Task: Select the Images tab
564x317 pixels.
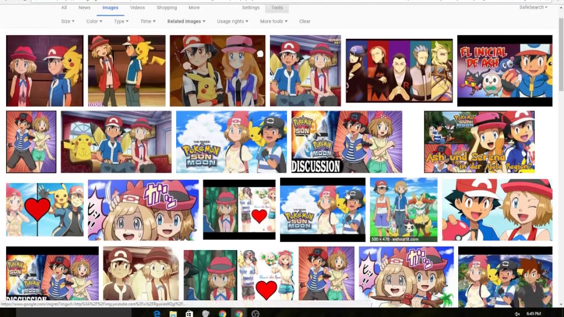Action: coord(110,7)
